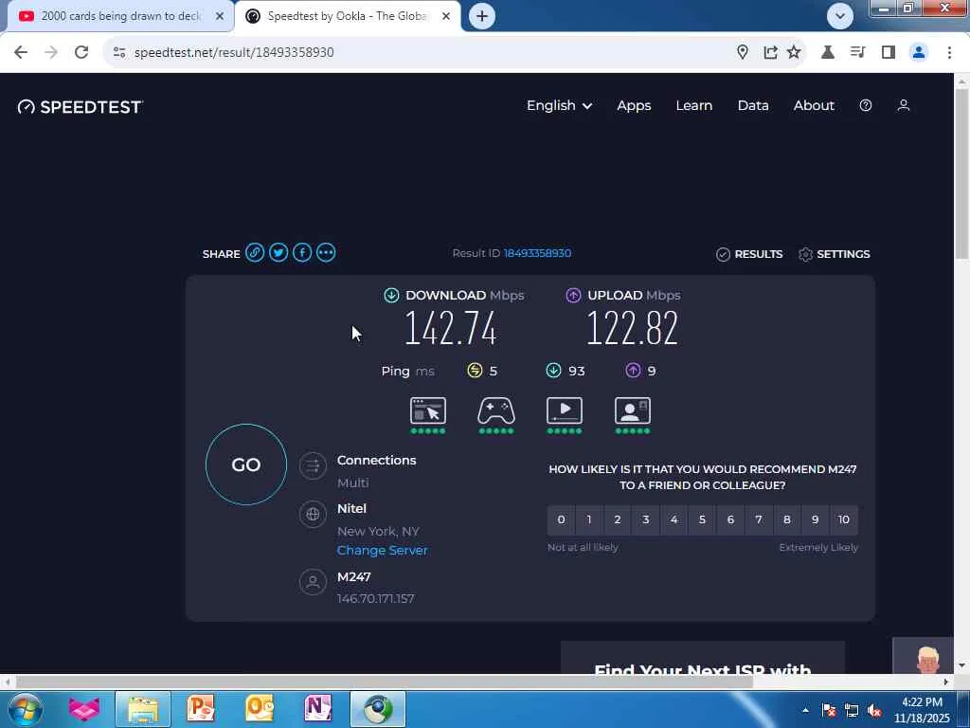Start a new test with GO
The width and height of the screenshot is (970, 728).
pos(246,464)
